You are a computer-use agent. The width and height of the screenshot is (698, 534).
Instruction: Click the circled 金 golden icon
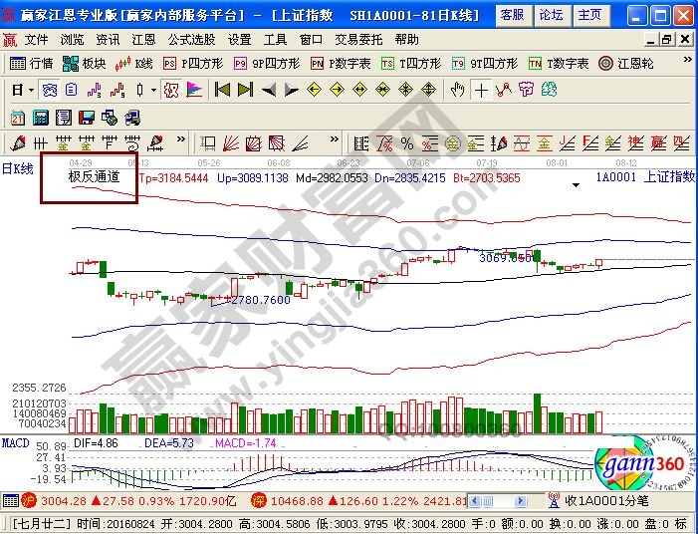[452, 143]
